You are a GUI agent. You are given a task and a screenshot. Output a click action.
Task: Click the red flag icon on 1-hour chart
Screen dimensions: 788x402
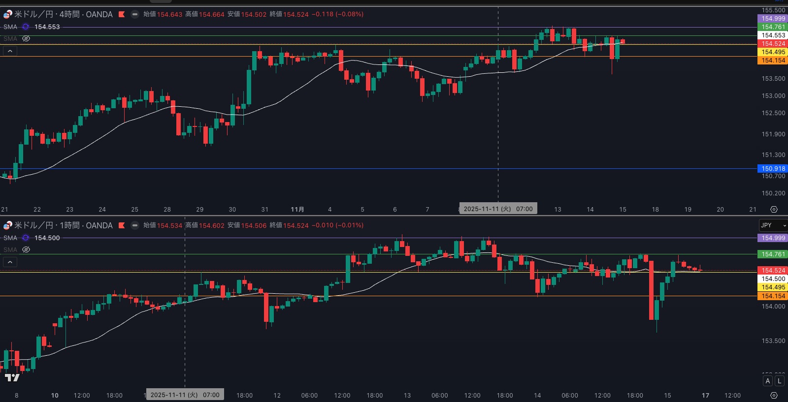(x=122, y=225)
